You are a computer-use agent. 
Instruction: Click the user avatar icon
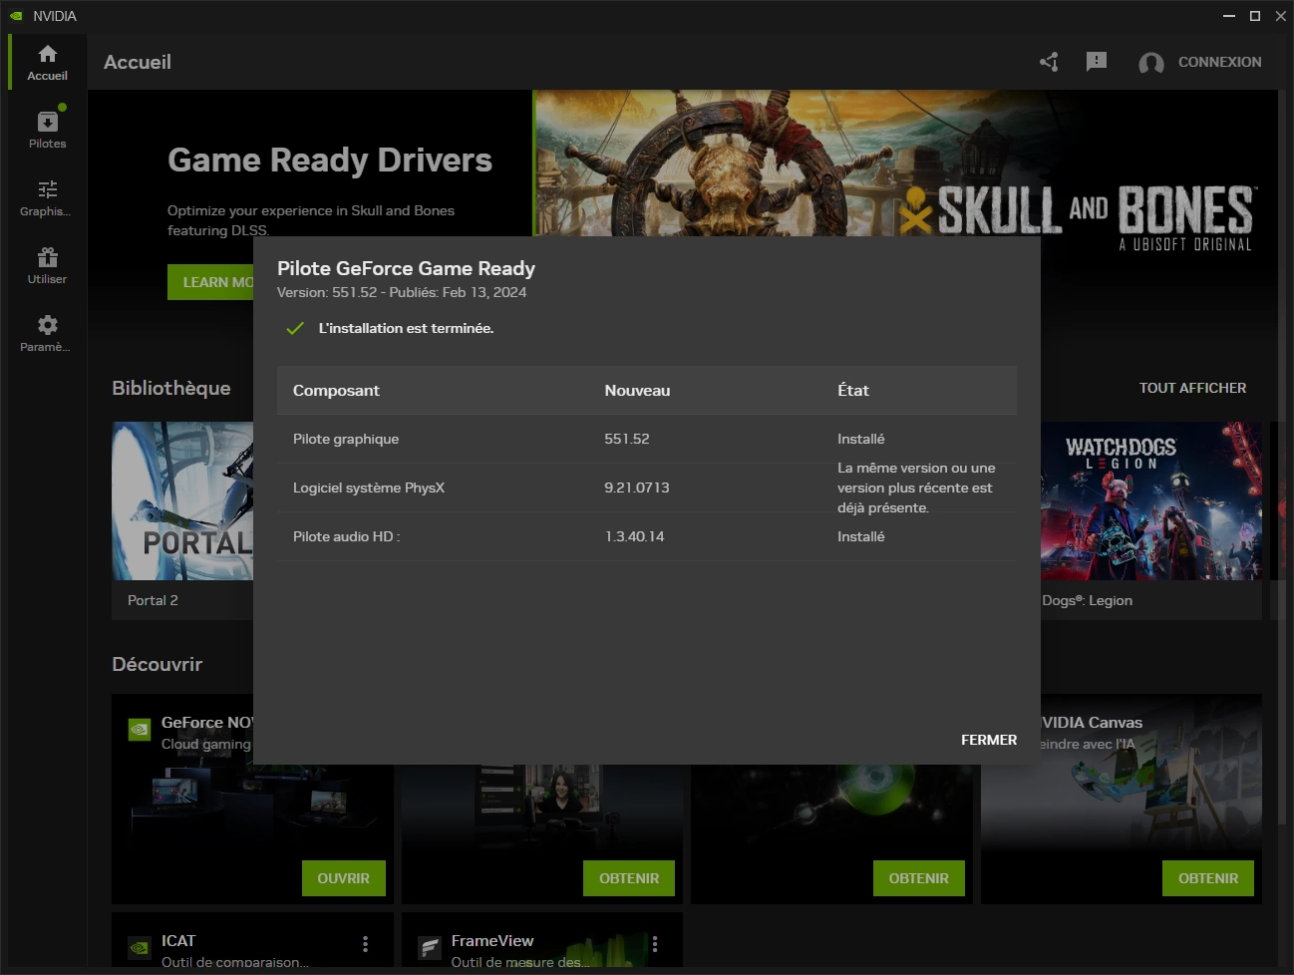(1151, 63)
